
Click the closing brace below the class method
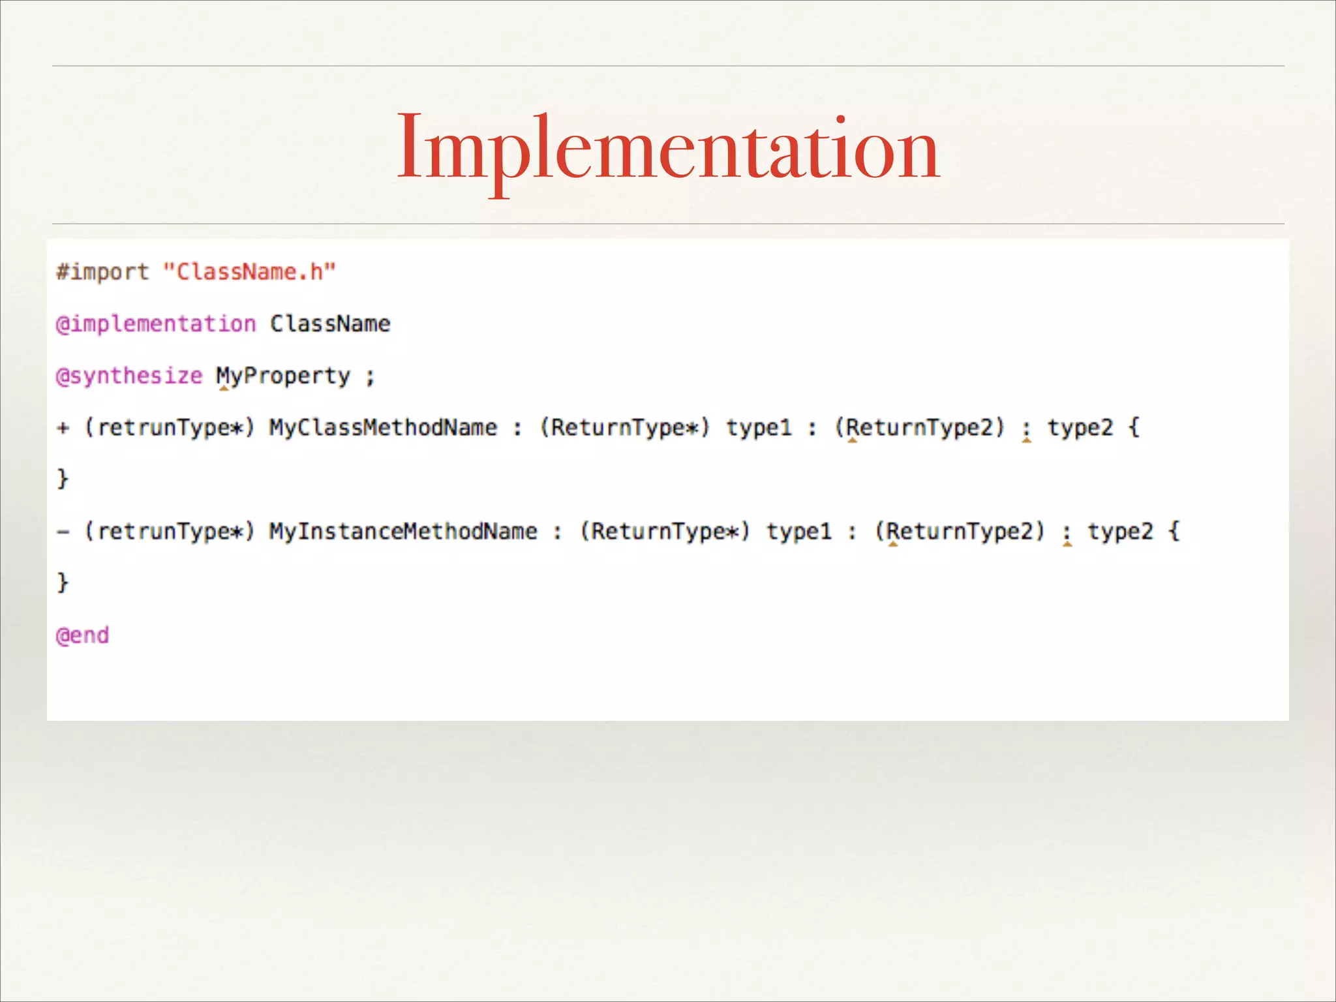(x=63, y=478)
